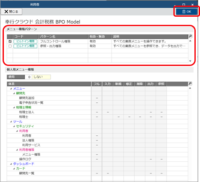Open search icon beside 体系 permission table
This screenshot has height=182, width=200.
[190, 84]
